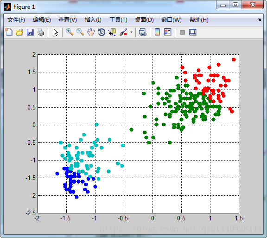Expand the brush color dropdown arrow

click(x=131, y=32)
